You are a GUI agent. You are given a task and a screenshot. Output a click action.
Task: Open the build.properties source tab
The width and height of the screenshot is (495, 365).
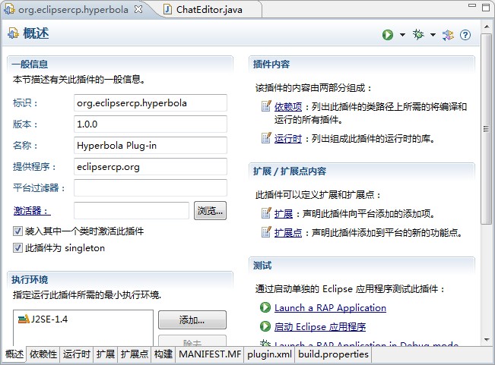click(333, 354)
